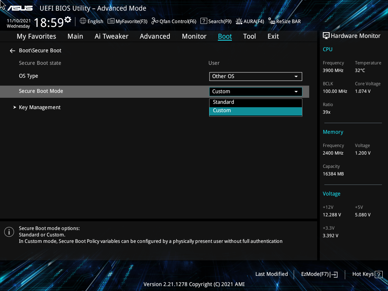Click the 18:59 clock time
This screenshot has height=291, width=388.
[x=49, y=22]
